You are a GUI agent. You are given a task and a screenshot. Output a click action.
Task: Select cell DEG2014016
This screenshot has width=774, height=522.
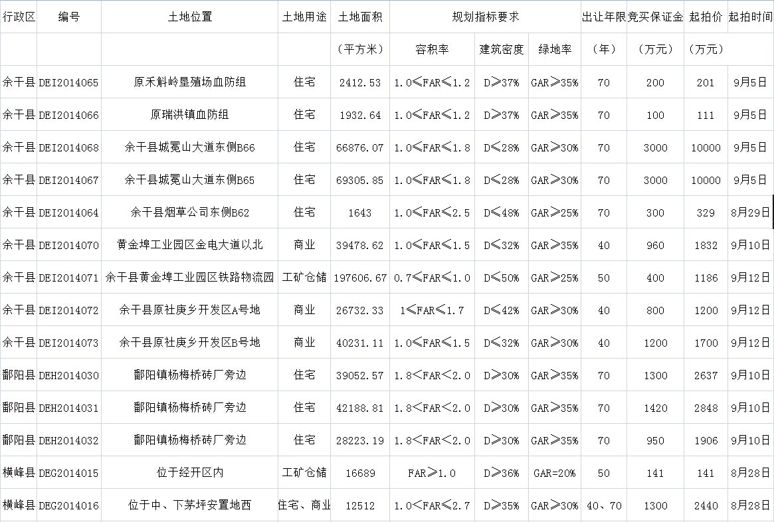tap(69, 505)
